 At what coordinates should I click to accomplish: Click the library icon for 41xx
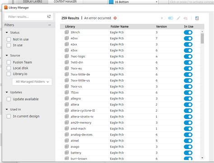point(66,44)
